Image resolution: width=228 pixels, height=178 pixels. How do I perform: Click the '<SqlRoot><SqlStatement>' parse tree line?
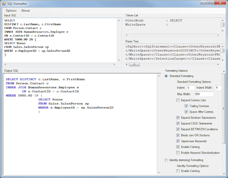point(172,46)
